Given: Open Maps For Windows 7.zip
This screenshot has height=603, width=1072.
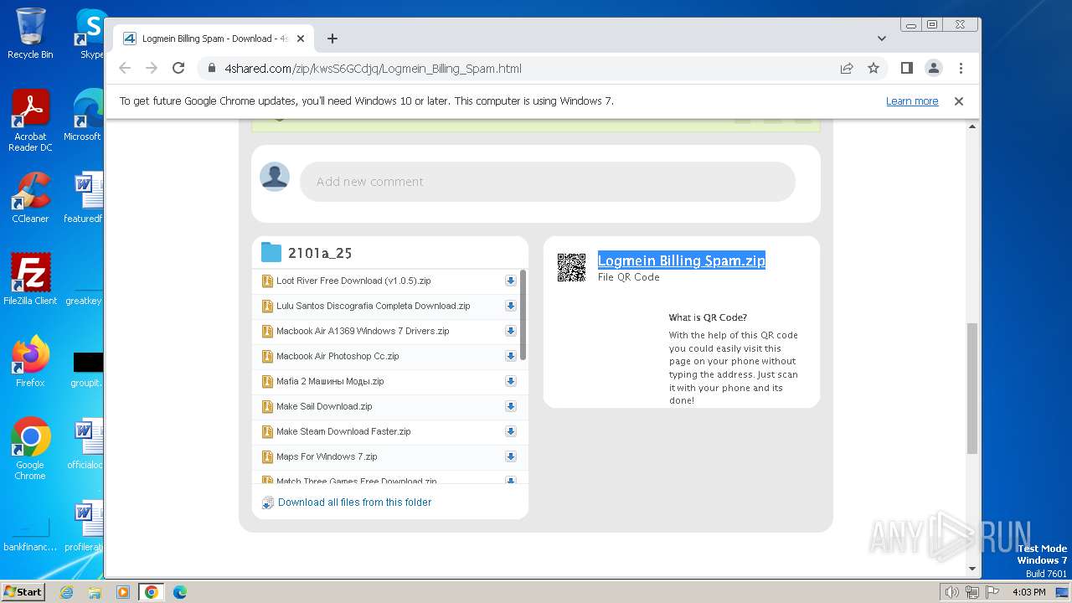Looking at the screenshot, I should pos(327,456).
